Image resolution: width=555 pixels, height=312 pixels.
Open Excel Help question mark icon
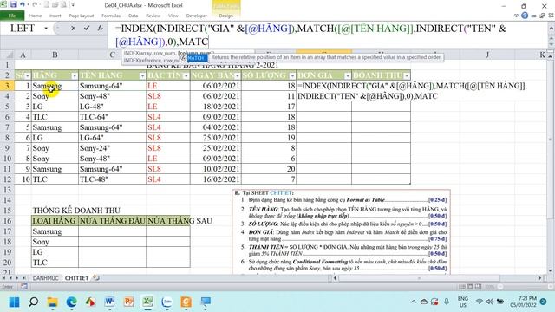tap(525, 16)
